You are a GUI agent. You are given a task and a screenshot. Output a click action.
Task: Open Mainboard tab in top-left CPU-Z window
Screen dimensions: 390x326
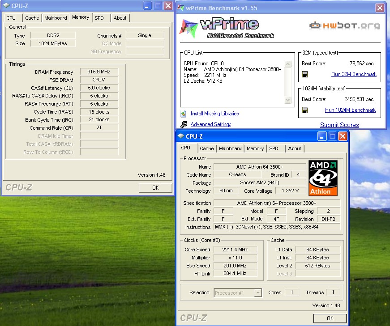[56, 18]
